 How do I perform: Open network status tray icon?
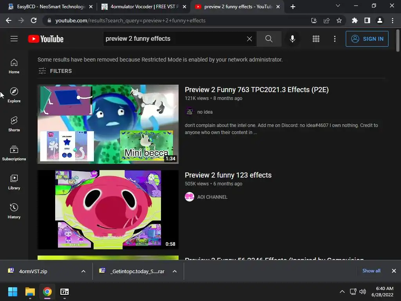[x=353, y=292]
